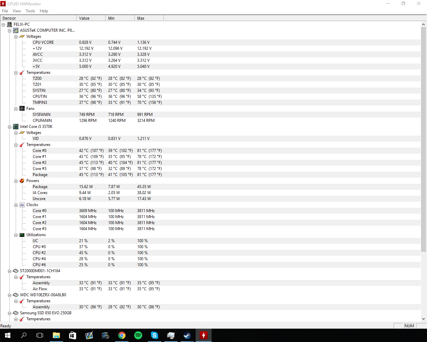Image resolution: width=427 pixels, height=342 pixels.
Task: Collapse ASUSTeK Temperatures group
Action: pyautogui.click(x=16, y=73)
